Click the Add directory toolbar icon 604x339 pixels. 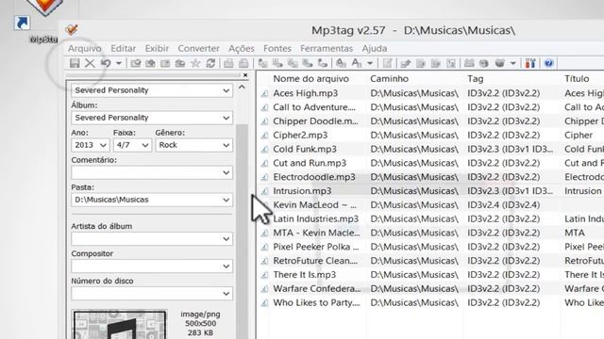coord(150,63)
